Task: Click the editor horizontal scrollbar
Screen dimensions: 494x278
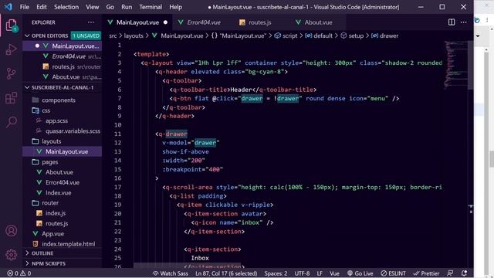Action: click(x=188, y=266)
